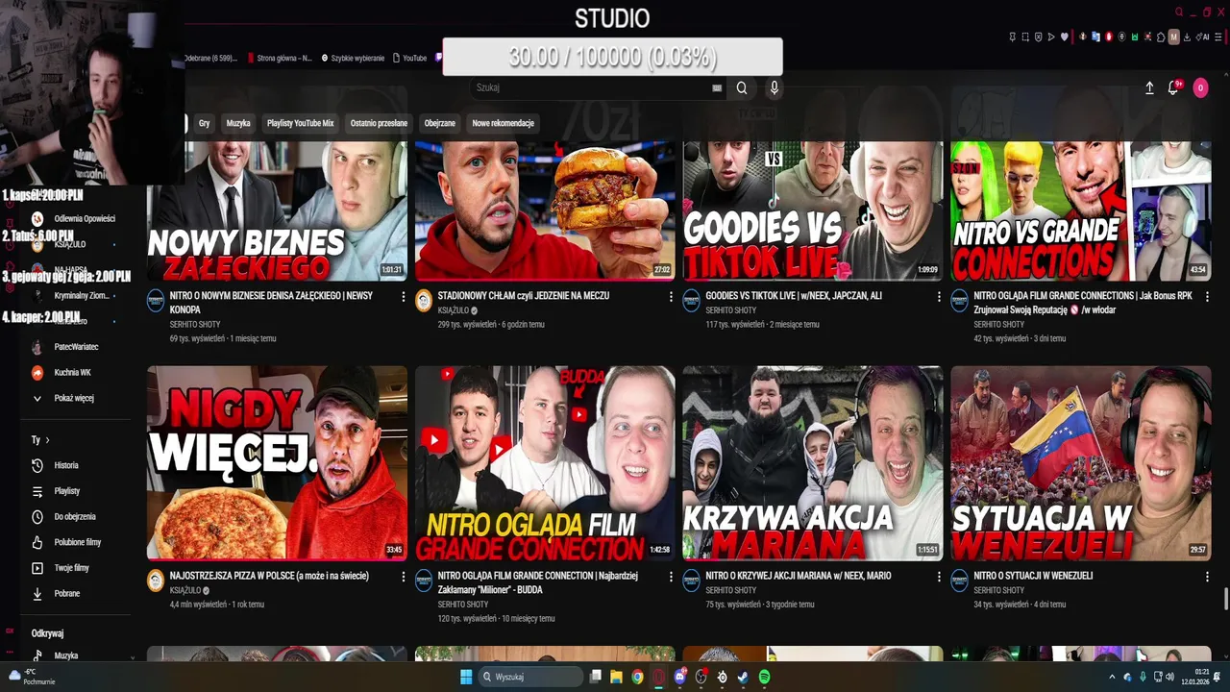The image size is (1230, 692).
Task: Open Chrome from the taskbar
Action: (x=637, y=677)
